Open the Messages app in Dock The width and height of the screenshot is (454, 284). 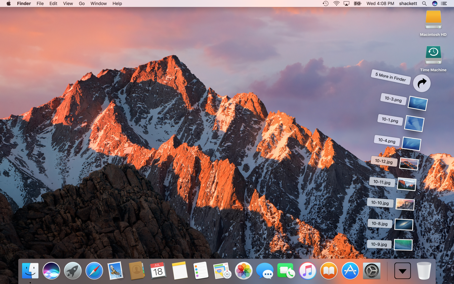(265, 270)
